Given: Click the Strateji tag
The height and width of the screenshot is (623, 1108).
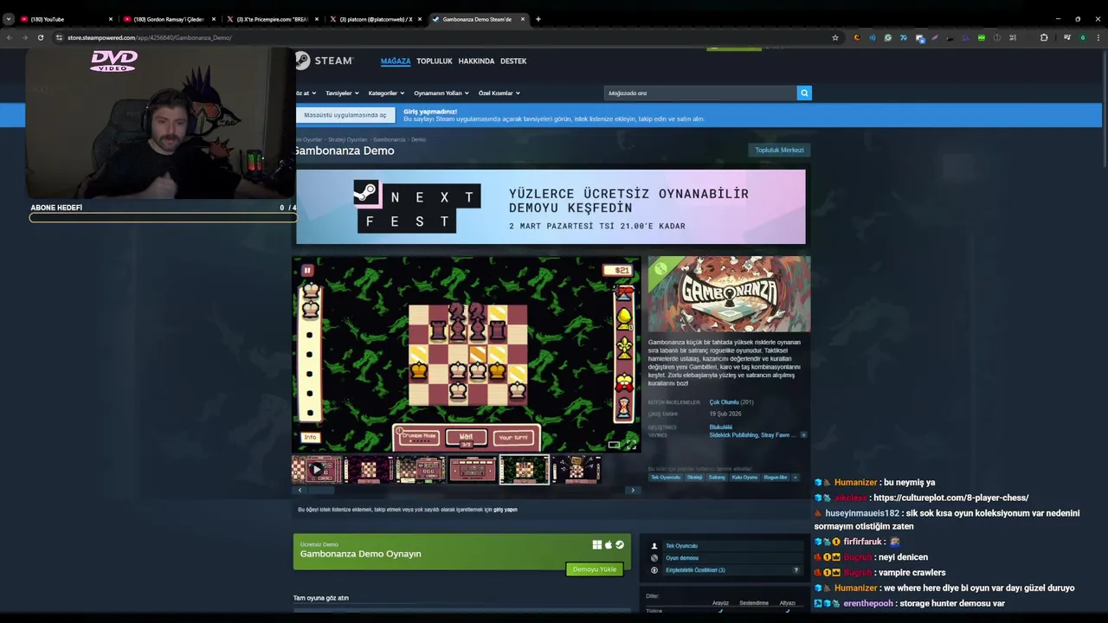Looking at the screenshot, I should 695,478.
